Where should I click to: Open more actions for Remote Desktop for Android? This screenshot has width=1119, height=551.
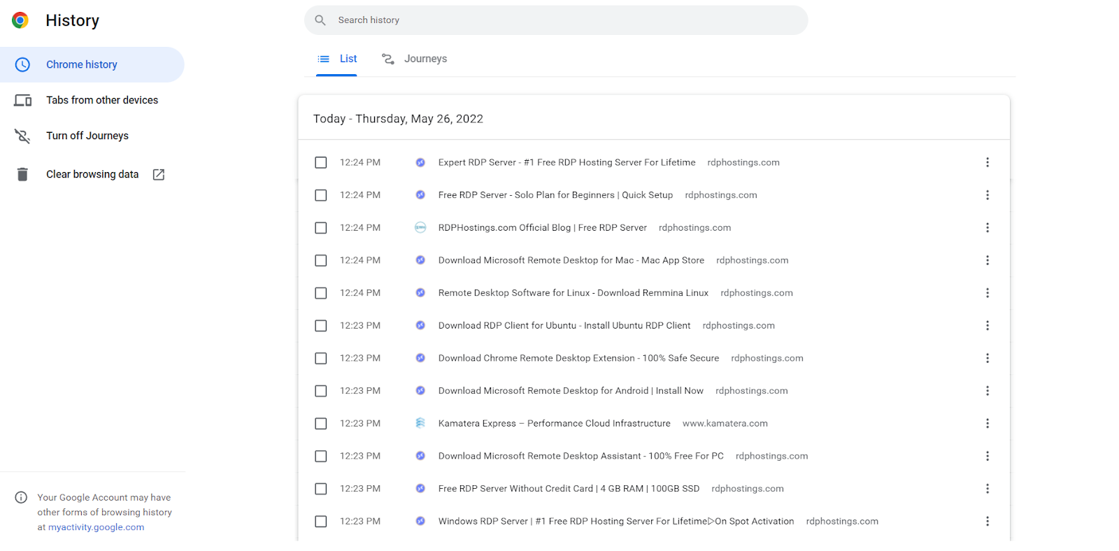tap(988, 391)
